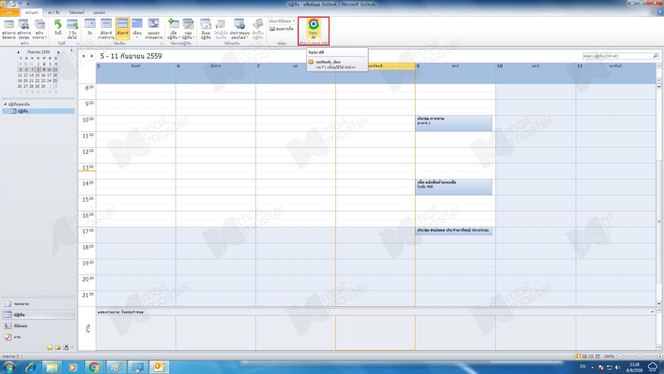Toggle the Normal view button in status bar
Screen dimensions: 664x374
578,357
